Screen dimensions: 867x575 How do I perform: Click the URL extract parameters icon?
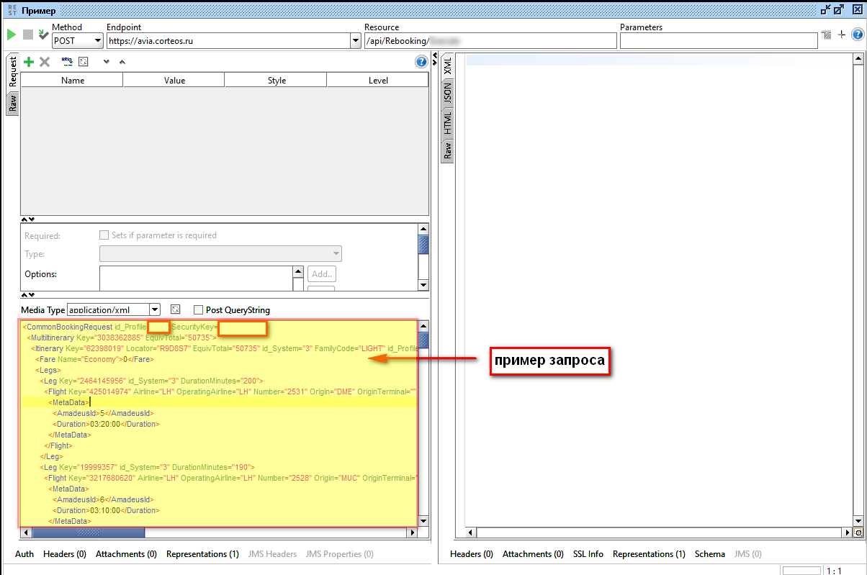point(67,62)
